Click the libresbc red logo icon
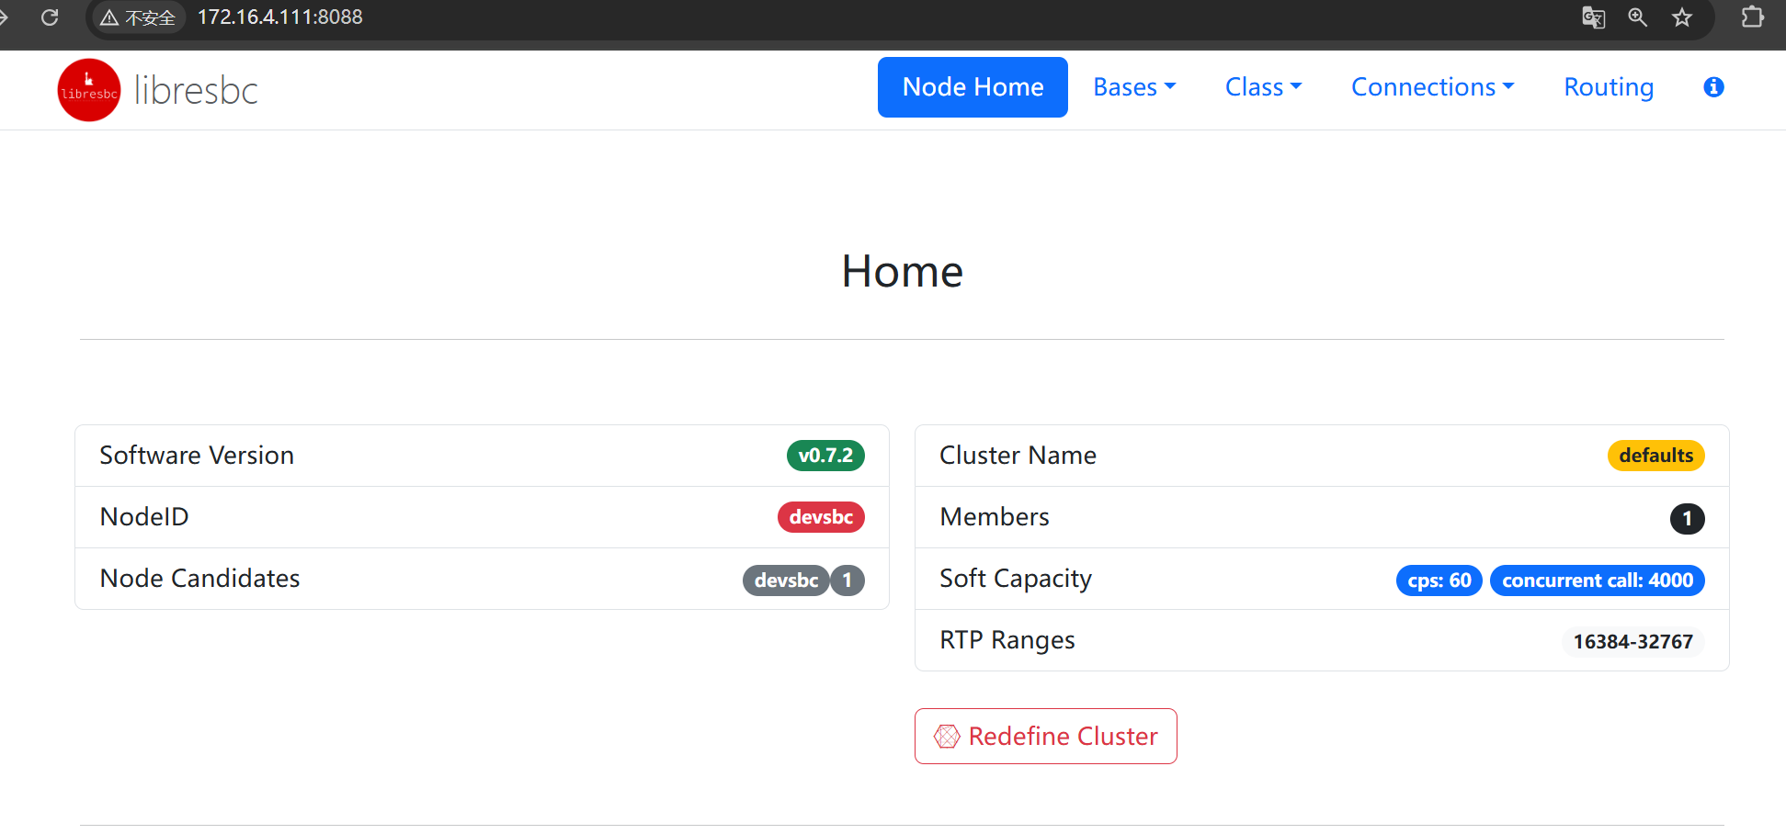1786x834 pixels. 89,90
